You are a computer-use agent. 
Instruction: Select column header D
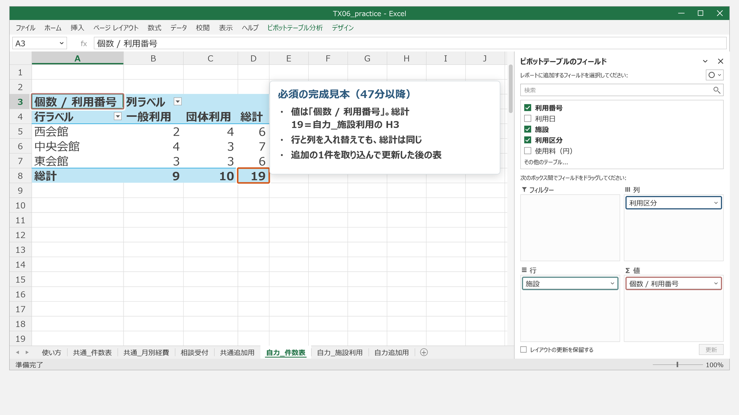coord(253,58)
